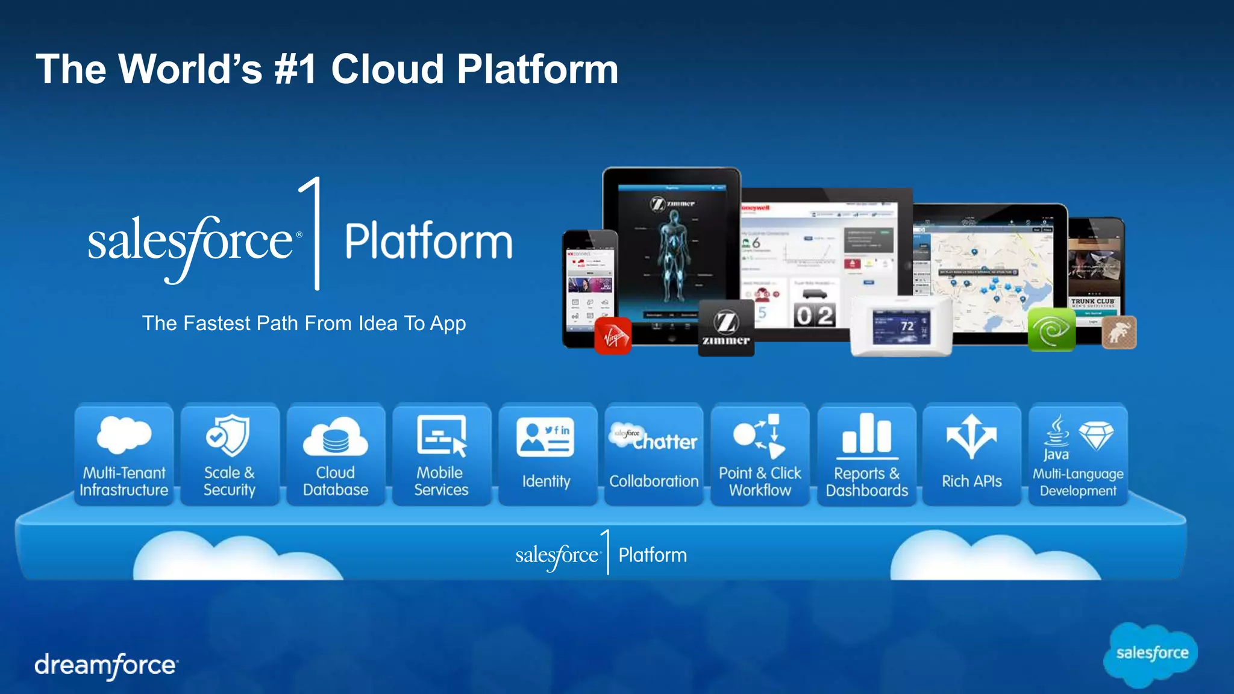Screen dimensions: 1234x694
Task: Select the tagline Fastest Path From Idea To App
Action: coord(304,324)
